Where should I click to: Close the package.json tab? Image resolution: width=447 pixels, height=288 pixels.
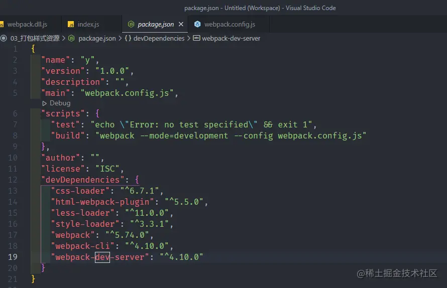[x=181, y=25]
